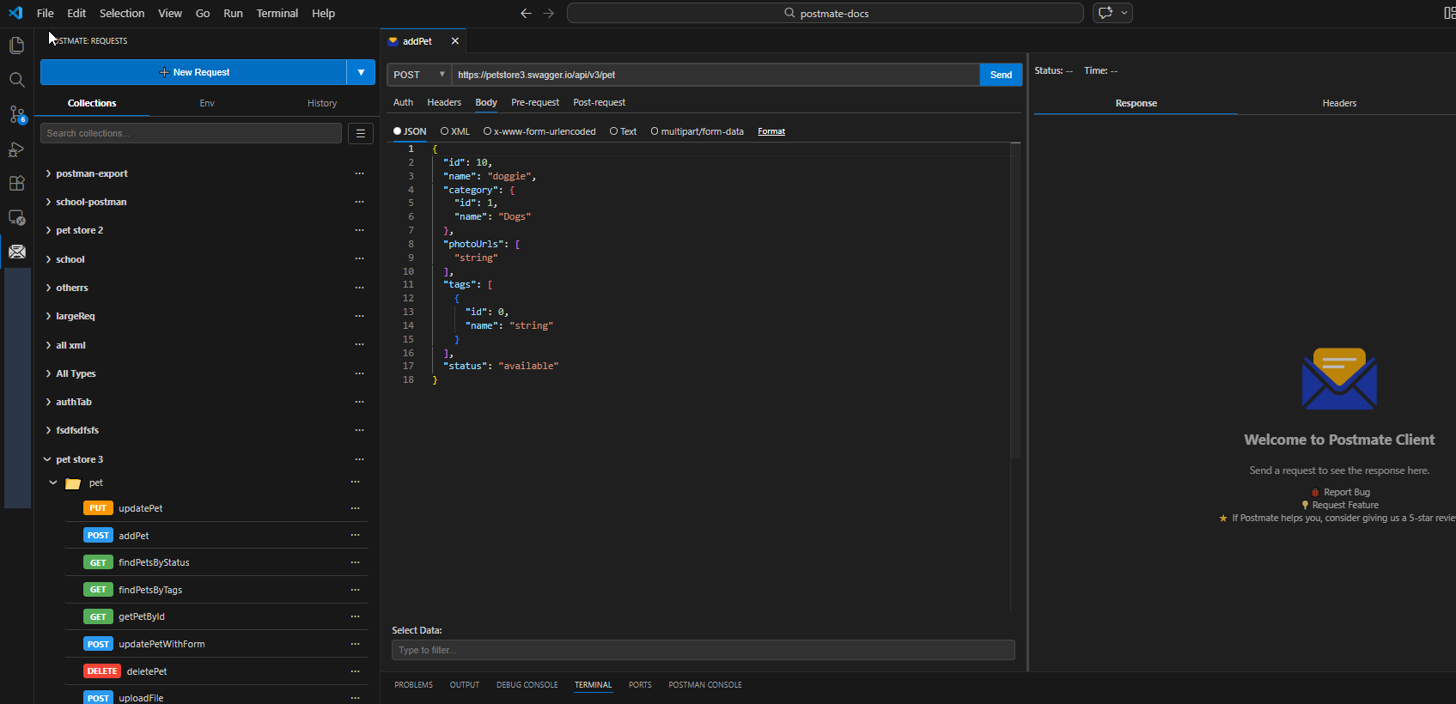Screen dimensions: 1456x704
Task: Click the three dots beside postman-export
Action: tap(359, 173)
